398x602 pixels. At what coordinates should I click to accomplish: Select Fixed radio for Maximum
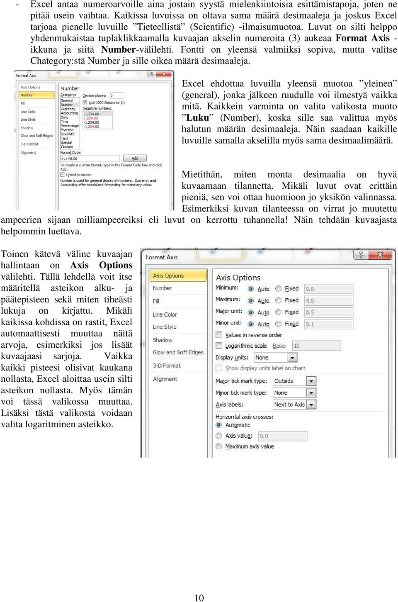click(x=278, y=300)
